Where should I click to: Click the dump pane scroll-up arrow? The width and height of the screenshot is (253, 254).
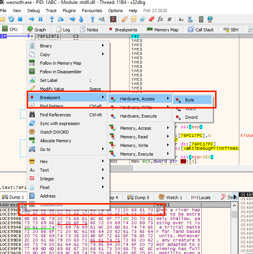pos(234,206)
